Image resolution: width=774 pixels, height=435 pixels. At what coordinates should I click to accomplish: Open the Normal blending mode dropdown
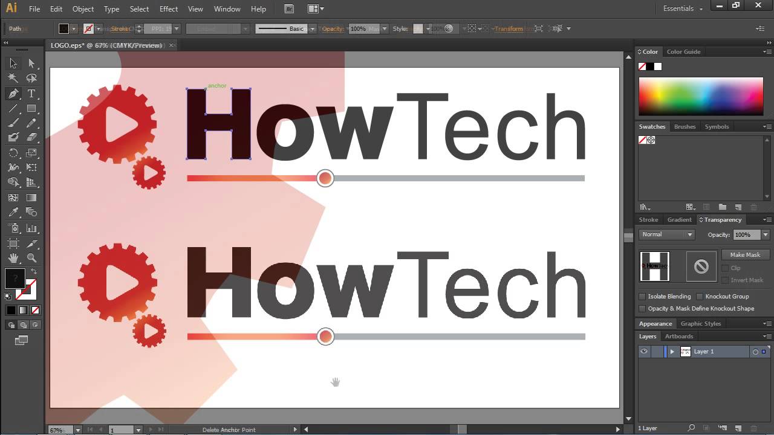(x=667, y=234)
